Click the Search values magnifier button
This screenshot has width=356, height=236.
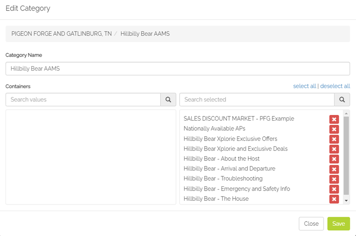pyautogui.click(x=168, y=100)
